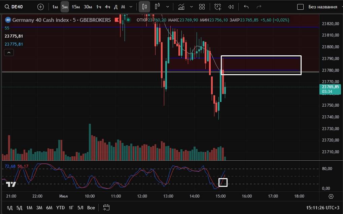Select the 1м timeframe in top toolbar
This screenshot has height=214, width=343.
point(55,7)
